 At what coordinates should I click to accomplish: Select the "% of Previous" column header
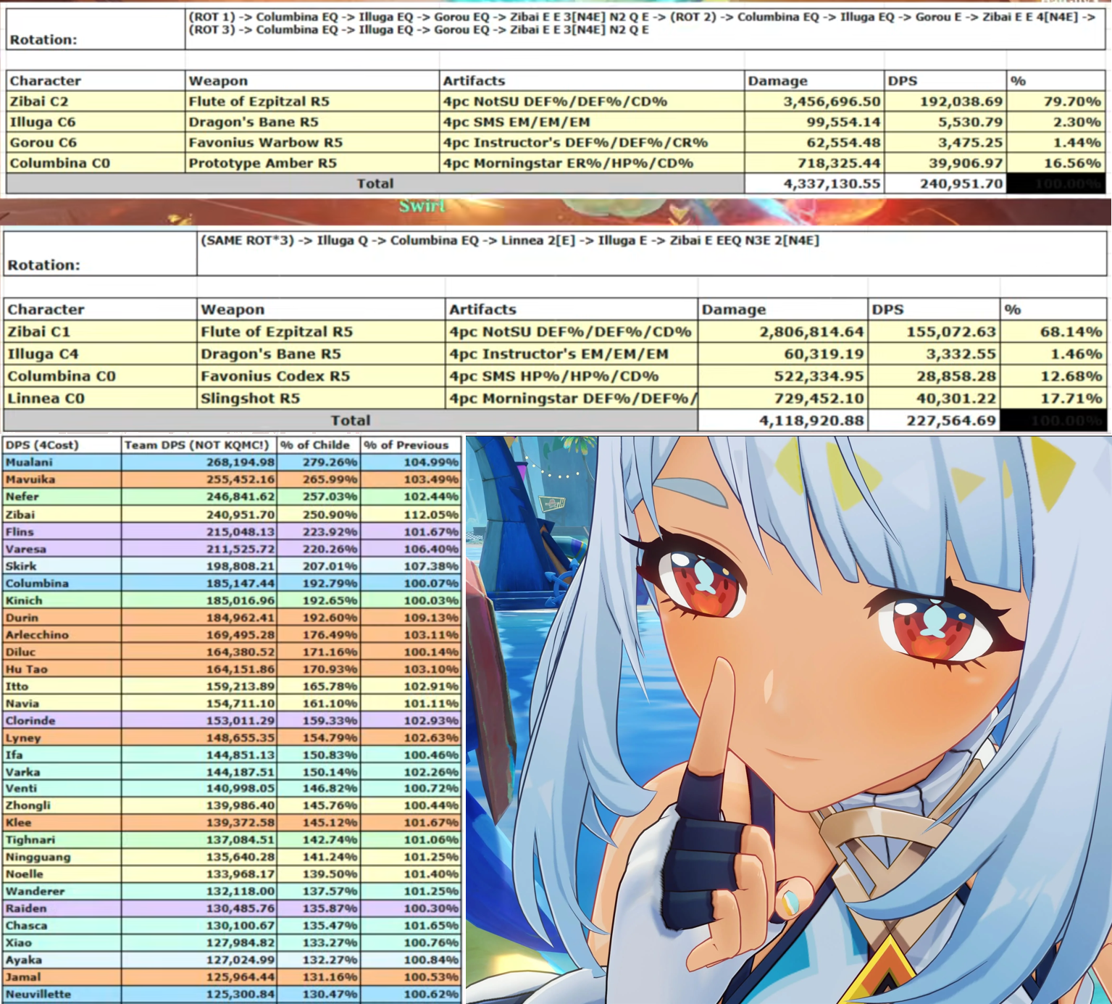(411, 445)
